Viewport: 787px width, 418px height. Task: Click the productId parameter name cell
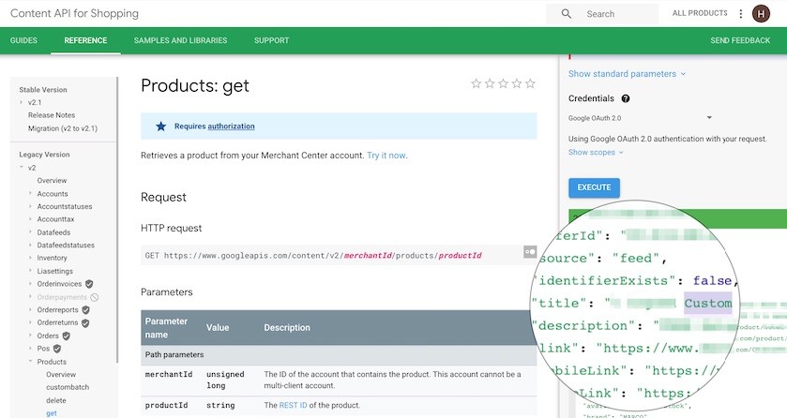point(167,405)
